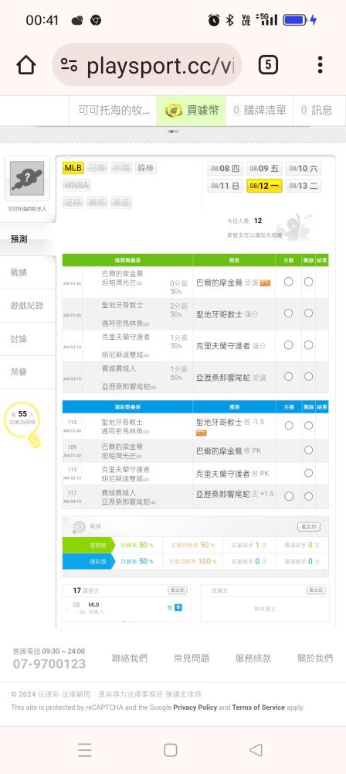The height and width of the screenshot is (774, 346).
Task: Select 刪除 radio for 聖地牙哥教士 international row
Action: (308, 313)
